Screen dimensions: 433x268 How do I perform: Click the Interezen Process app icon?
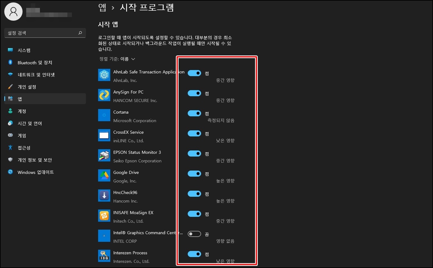[x=104, y=256]
